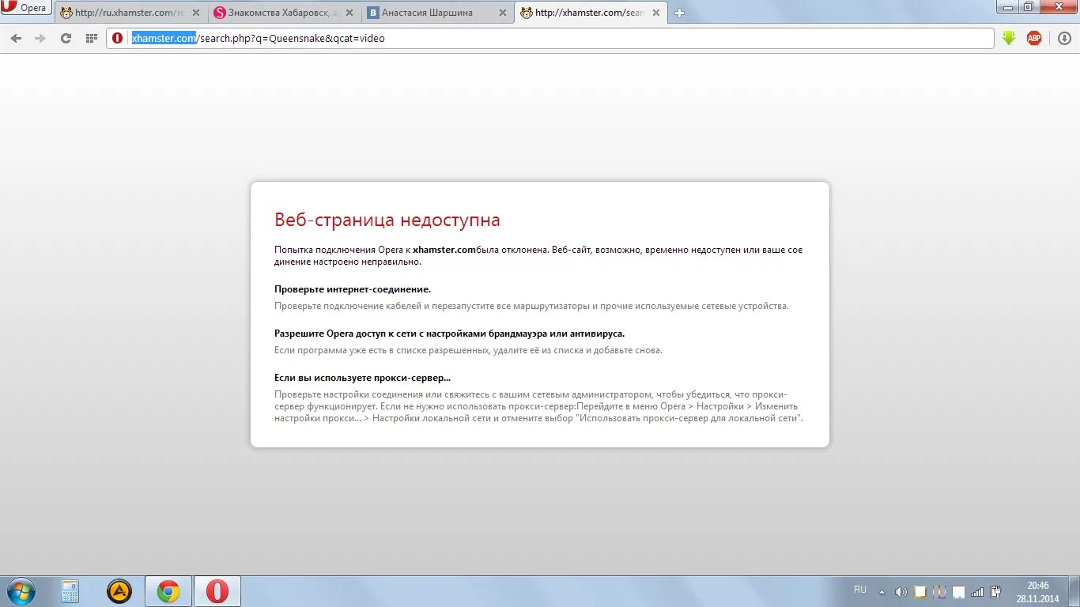Open the Adblock Plus ABP icon
This screenshot has height=607, width=1080.
pos(1034,38)
